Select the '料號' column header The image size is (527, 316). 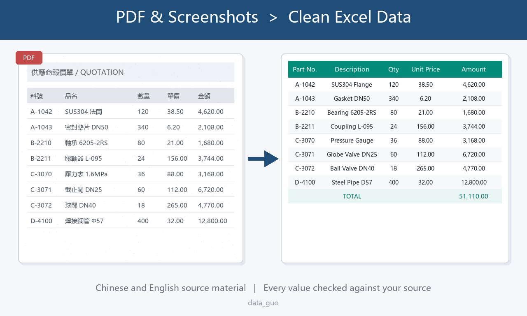click(x=37, y=96)
